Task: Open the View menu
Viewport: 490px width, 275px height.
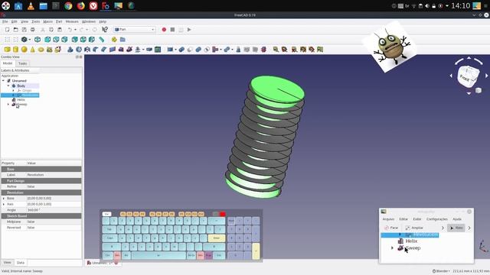Action: tap(24, 21)
